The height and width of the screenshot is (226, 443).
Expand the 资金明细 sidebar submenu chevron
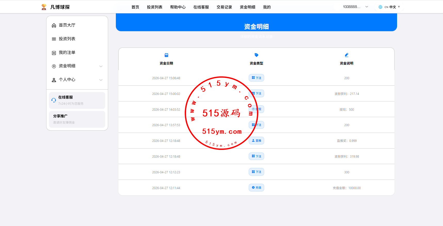[x=101, y=66]
